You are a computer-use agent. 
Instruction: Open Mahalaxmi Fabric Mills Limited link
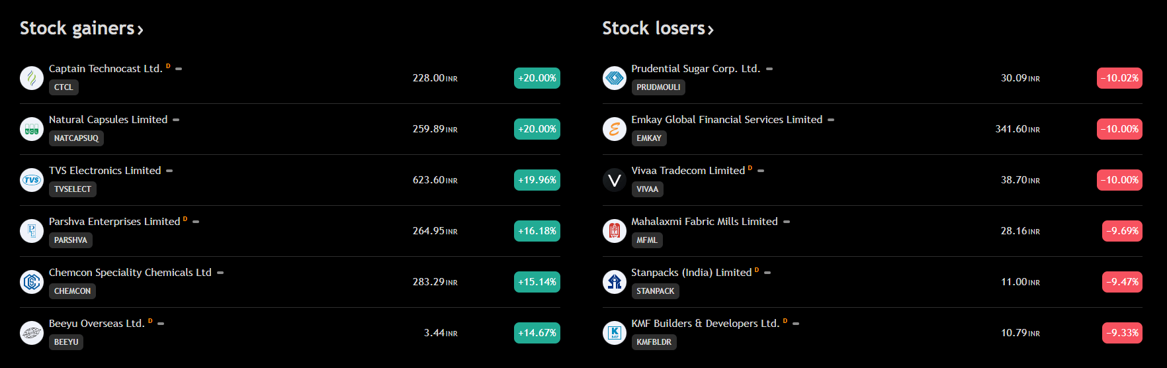tap(704, 222)
